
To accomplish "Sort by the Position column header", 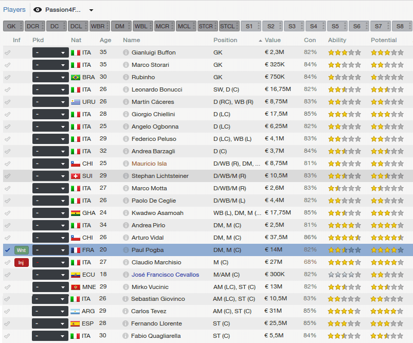I will (x=225, y=40).
